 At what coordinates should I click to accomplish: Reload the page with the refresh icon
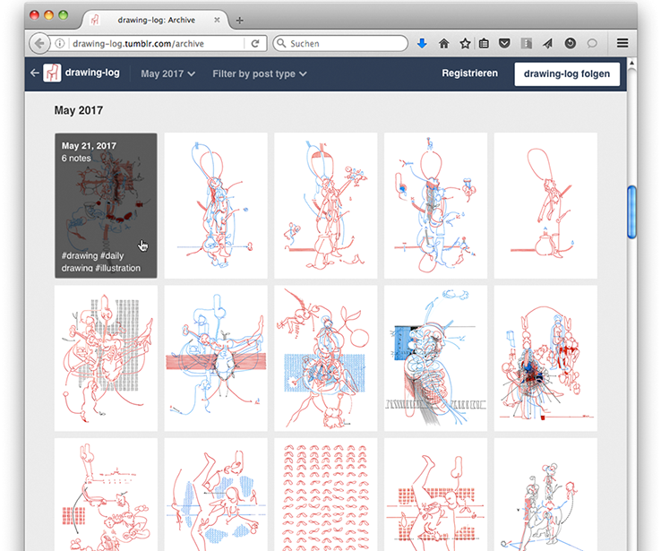coord(255,43)
